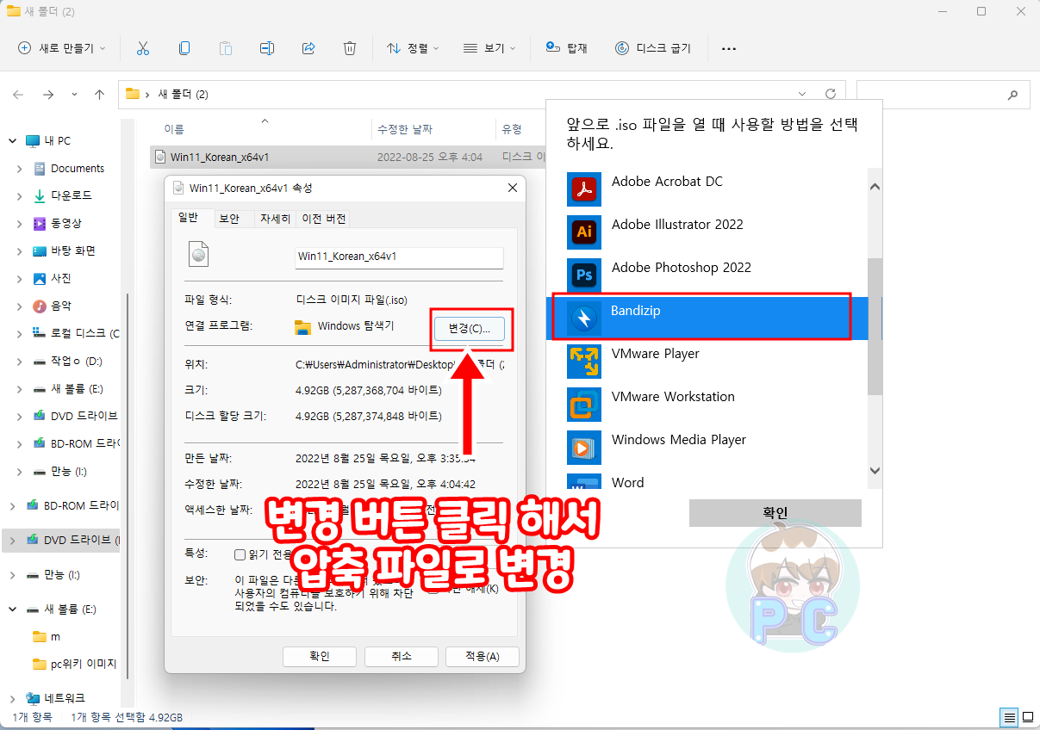Click the 탑재 mount button
This screenshot has height=730, width=1040.
click(x=566, y=48)
